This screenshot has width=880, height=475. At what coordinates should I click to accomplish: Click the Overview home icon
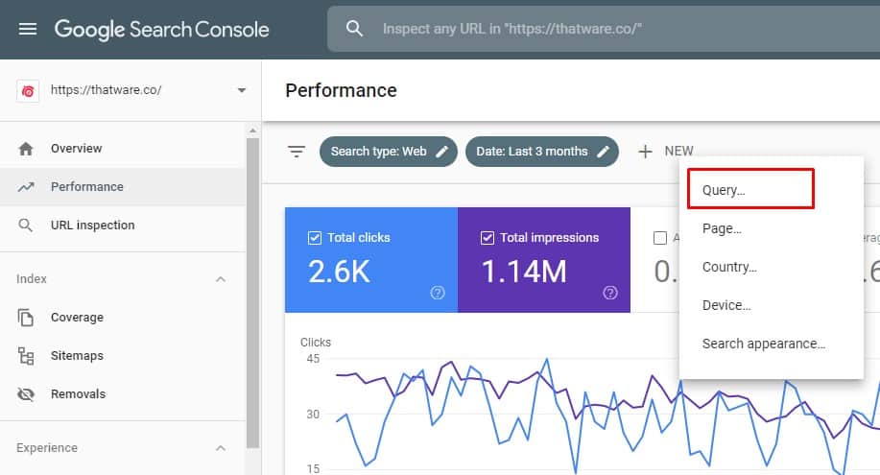(x=26, y=149)
